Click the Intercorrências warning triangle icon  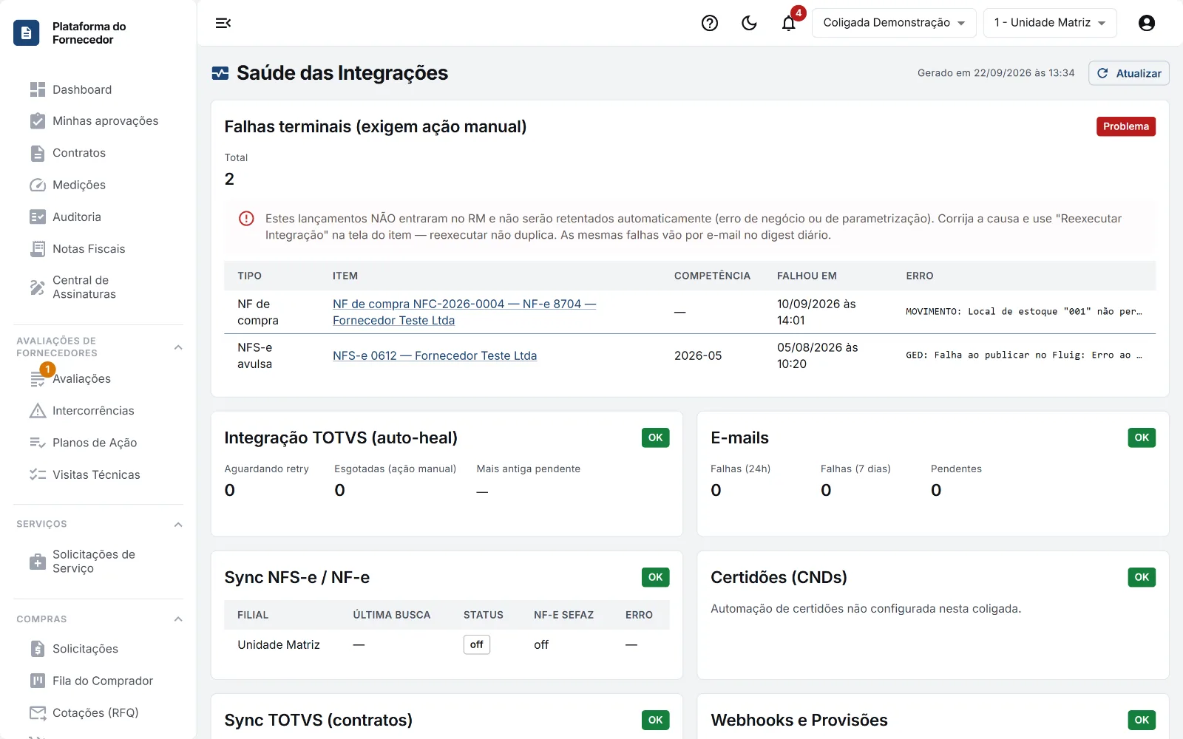38,411
